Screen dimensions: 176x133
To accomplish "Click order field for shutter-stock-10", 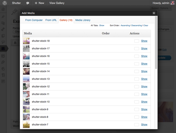I will point(137,102).
